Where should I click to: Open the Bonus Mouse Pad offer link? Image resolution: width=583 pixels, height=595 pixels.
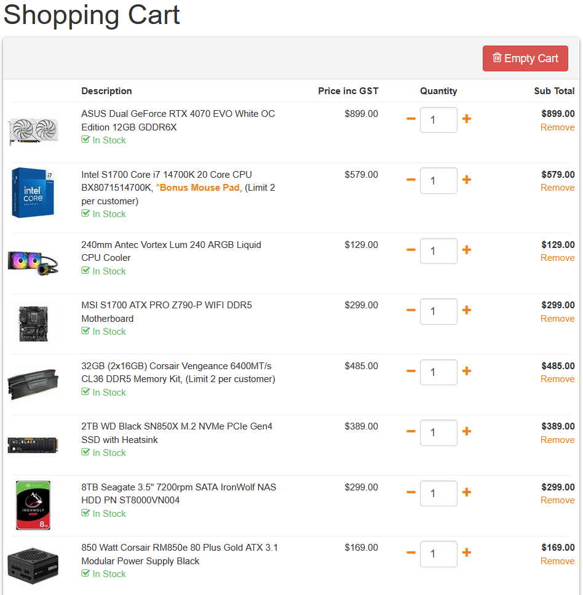point(199,188)
